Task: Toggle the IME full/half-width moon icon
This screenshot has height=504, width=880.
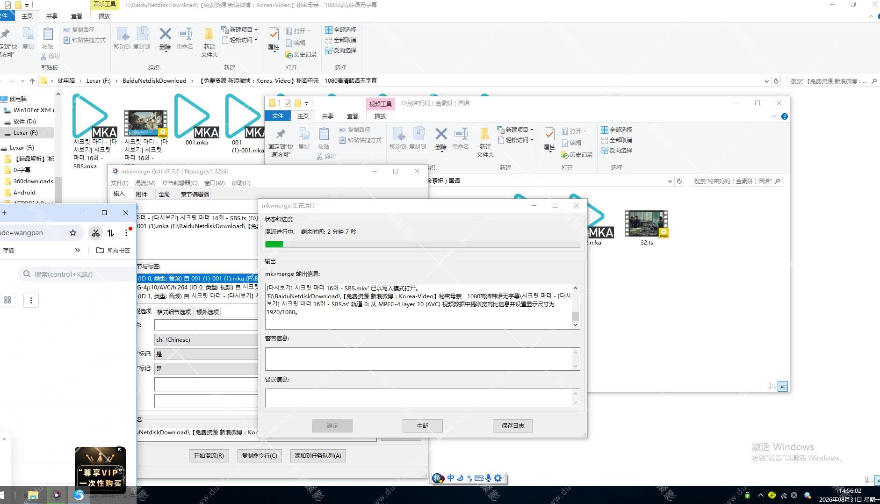Action: pyautogui.click(x=460, y=478)
